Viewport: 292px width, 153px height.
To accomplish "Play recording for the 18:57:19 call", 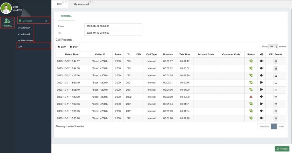I will (261, 83).
